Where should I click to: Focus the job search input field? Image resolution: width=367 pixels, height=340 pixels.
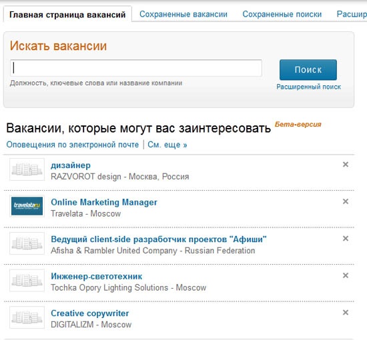[x=136, y=68]
